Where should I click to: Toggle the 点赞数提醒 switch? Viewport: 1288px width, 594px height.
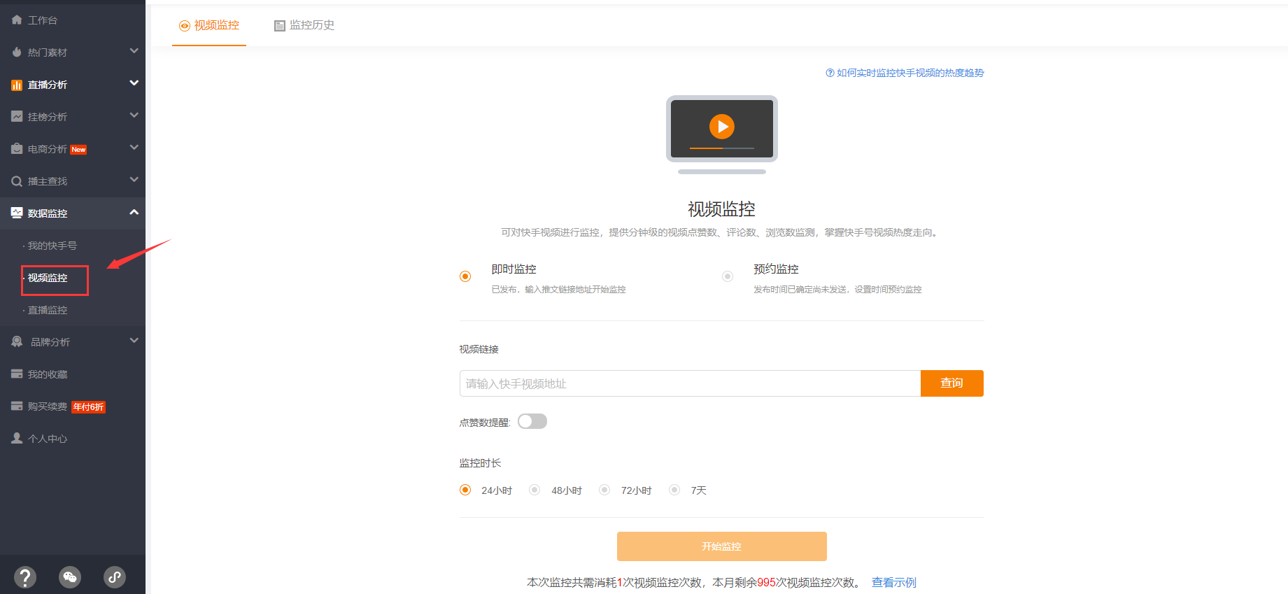point(532,421)
